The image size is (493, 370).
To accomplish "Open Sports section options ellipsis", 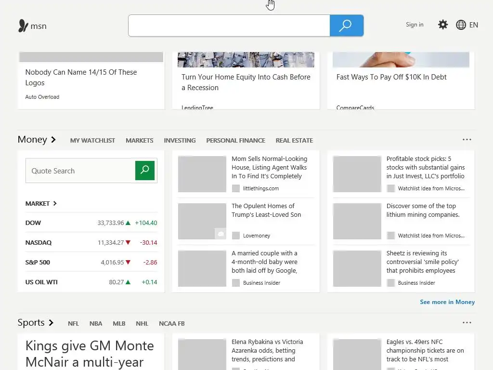I will (x=467, y=322).
